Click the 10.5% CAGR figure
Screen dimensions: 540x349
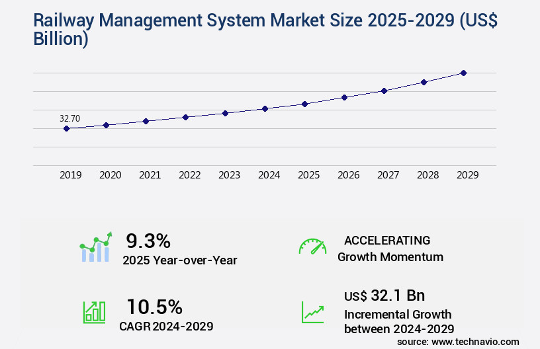(x=154, y=306)
